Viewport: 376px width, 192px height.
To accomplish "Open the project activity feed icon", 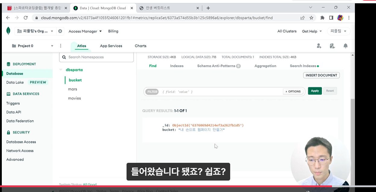I will (x=332, y=46).
